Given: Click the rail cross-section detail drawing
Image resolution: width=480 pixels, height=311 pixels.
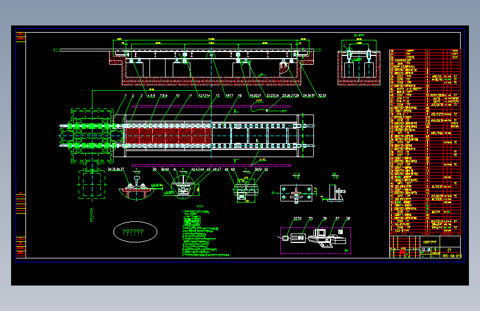Looking at the screenshot, I should coord(137,188).
